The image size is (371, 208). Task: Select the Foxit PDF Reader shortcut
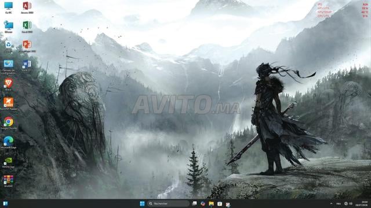8,104
